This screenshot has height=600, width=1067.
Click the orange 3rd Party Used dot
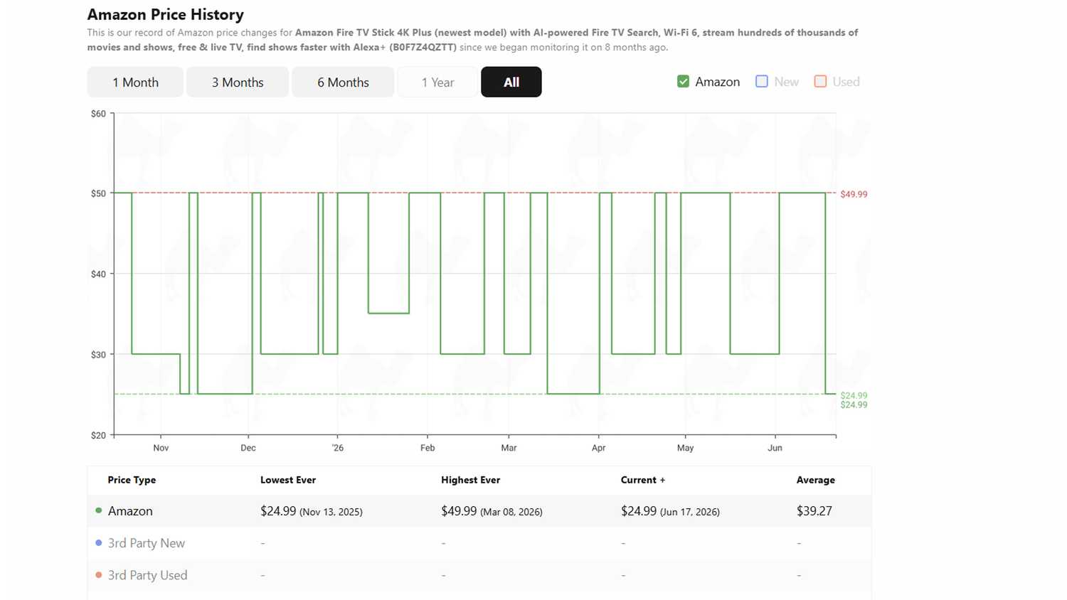(x=99, y=574)
